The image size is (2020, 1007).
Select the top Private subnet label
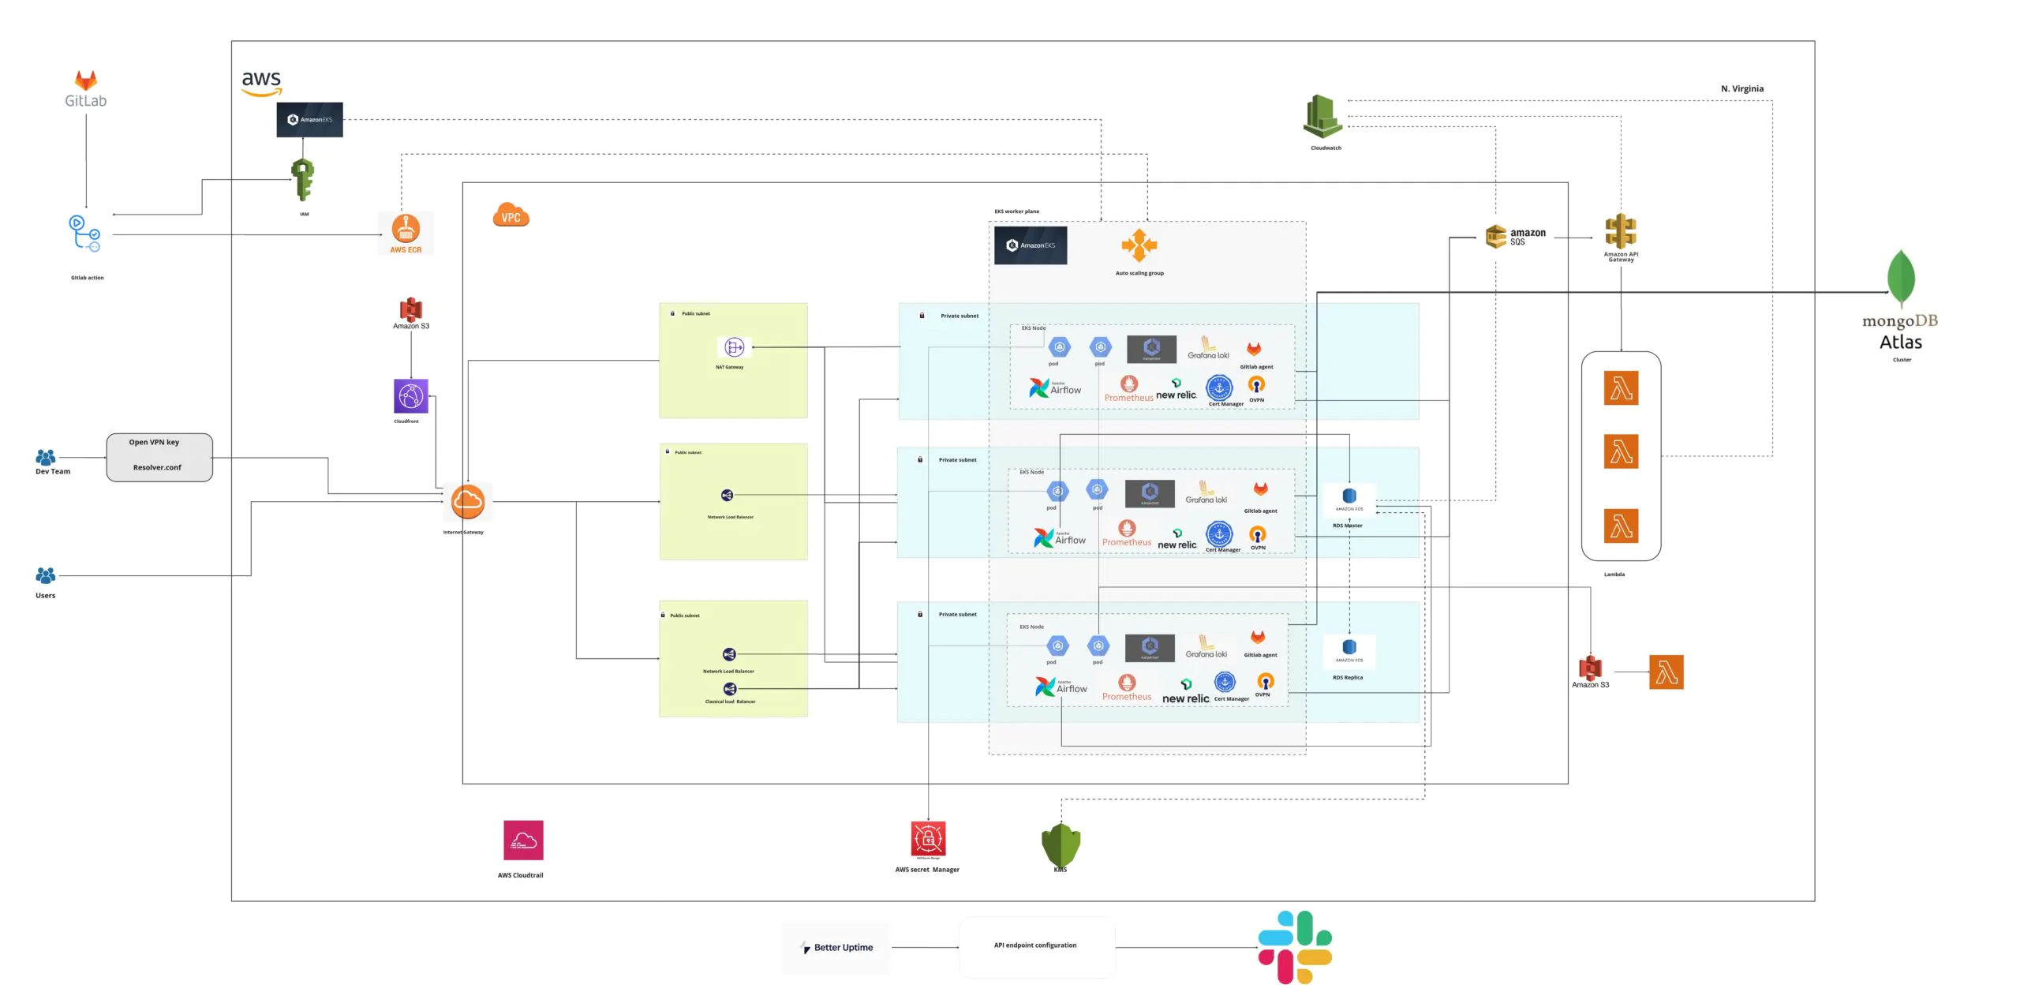(x=959, y=316)
